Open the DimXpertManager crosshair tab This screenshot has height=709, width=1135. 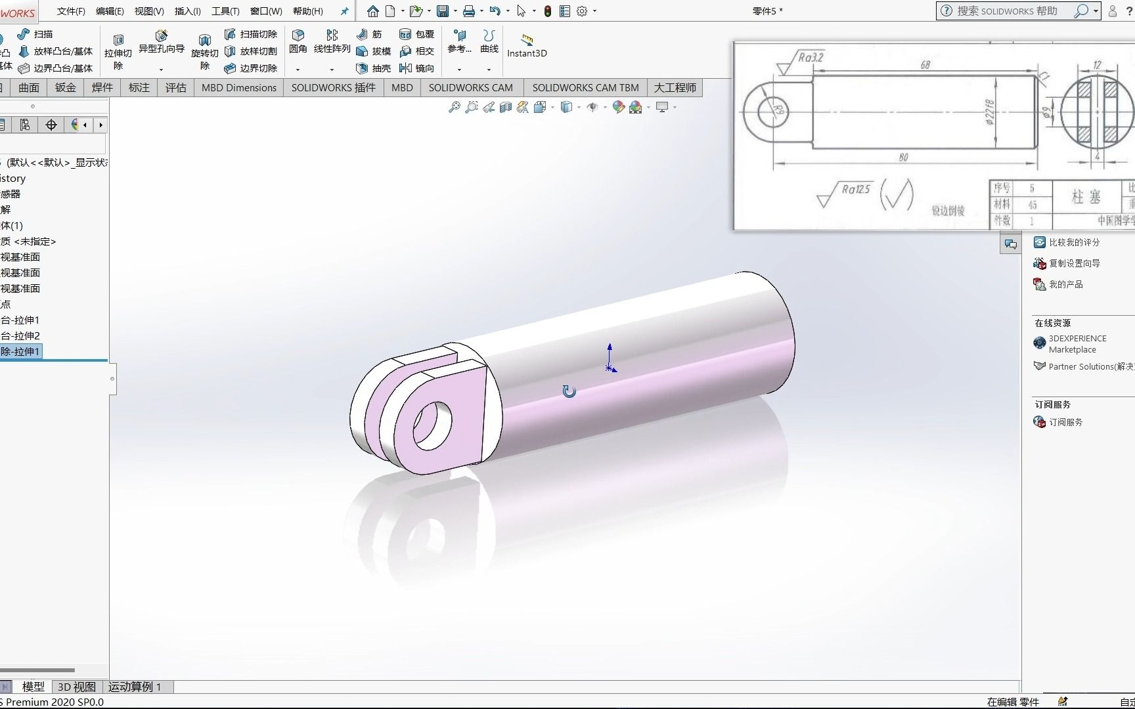(51, 125)
